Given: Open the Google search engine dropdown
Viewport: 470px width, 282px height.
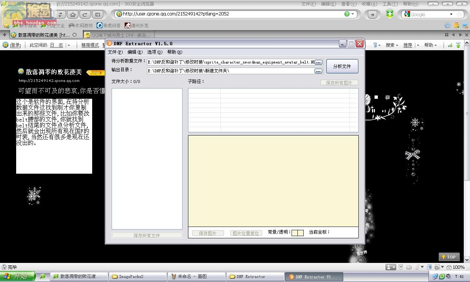Looking at the screenshot, I should point(451,14).
